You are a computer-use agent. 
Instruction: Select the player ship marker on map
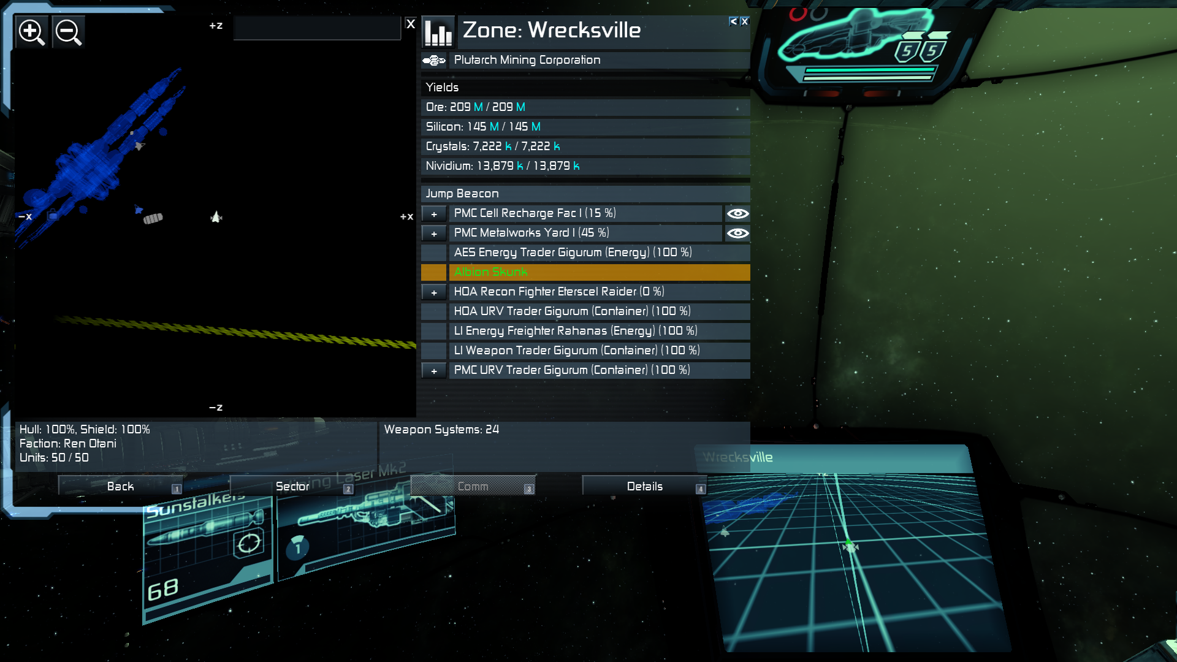coord(216,217)
